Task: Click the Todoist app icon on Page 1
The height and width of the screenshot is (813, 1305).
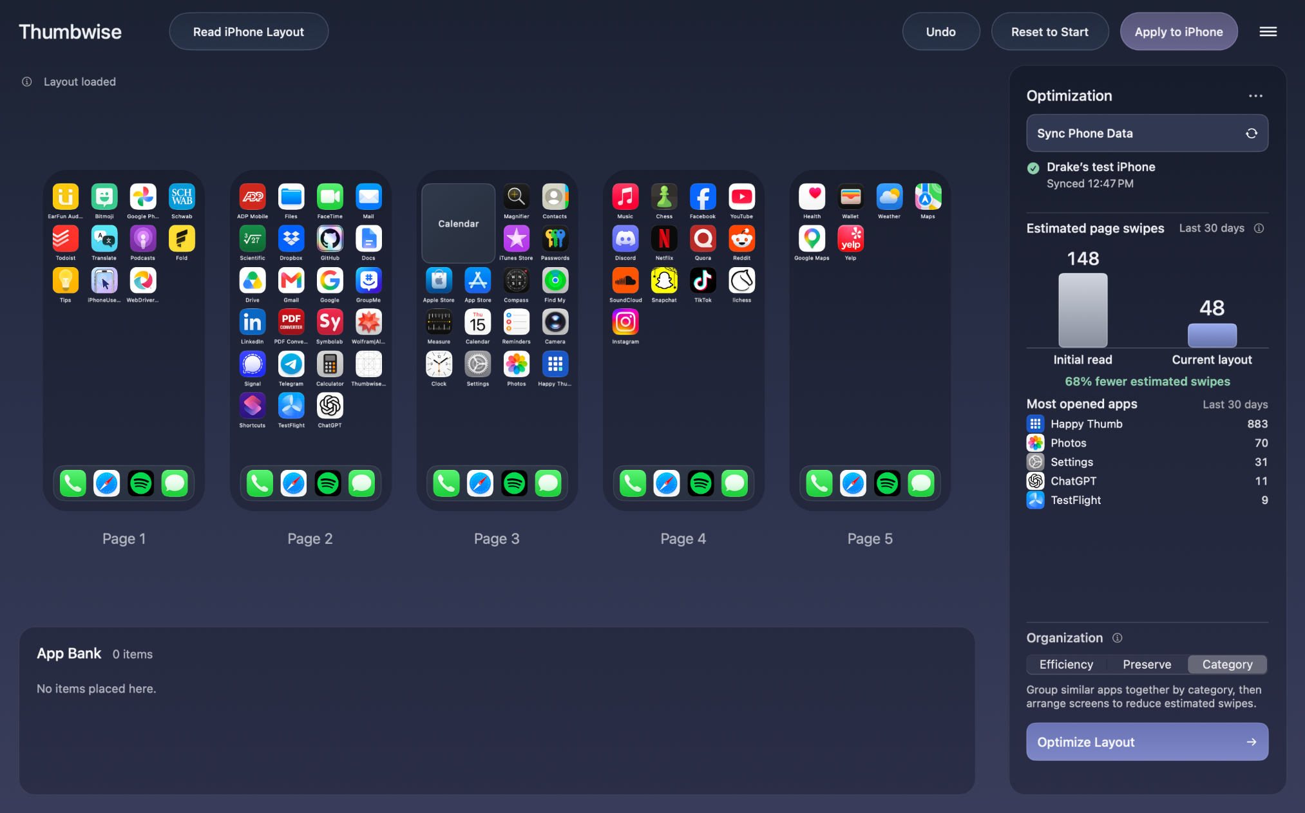Action: [x=66, y=239]
